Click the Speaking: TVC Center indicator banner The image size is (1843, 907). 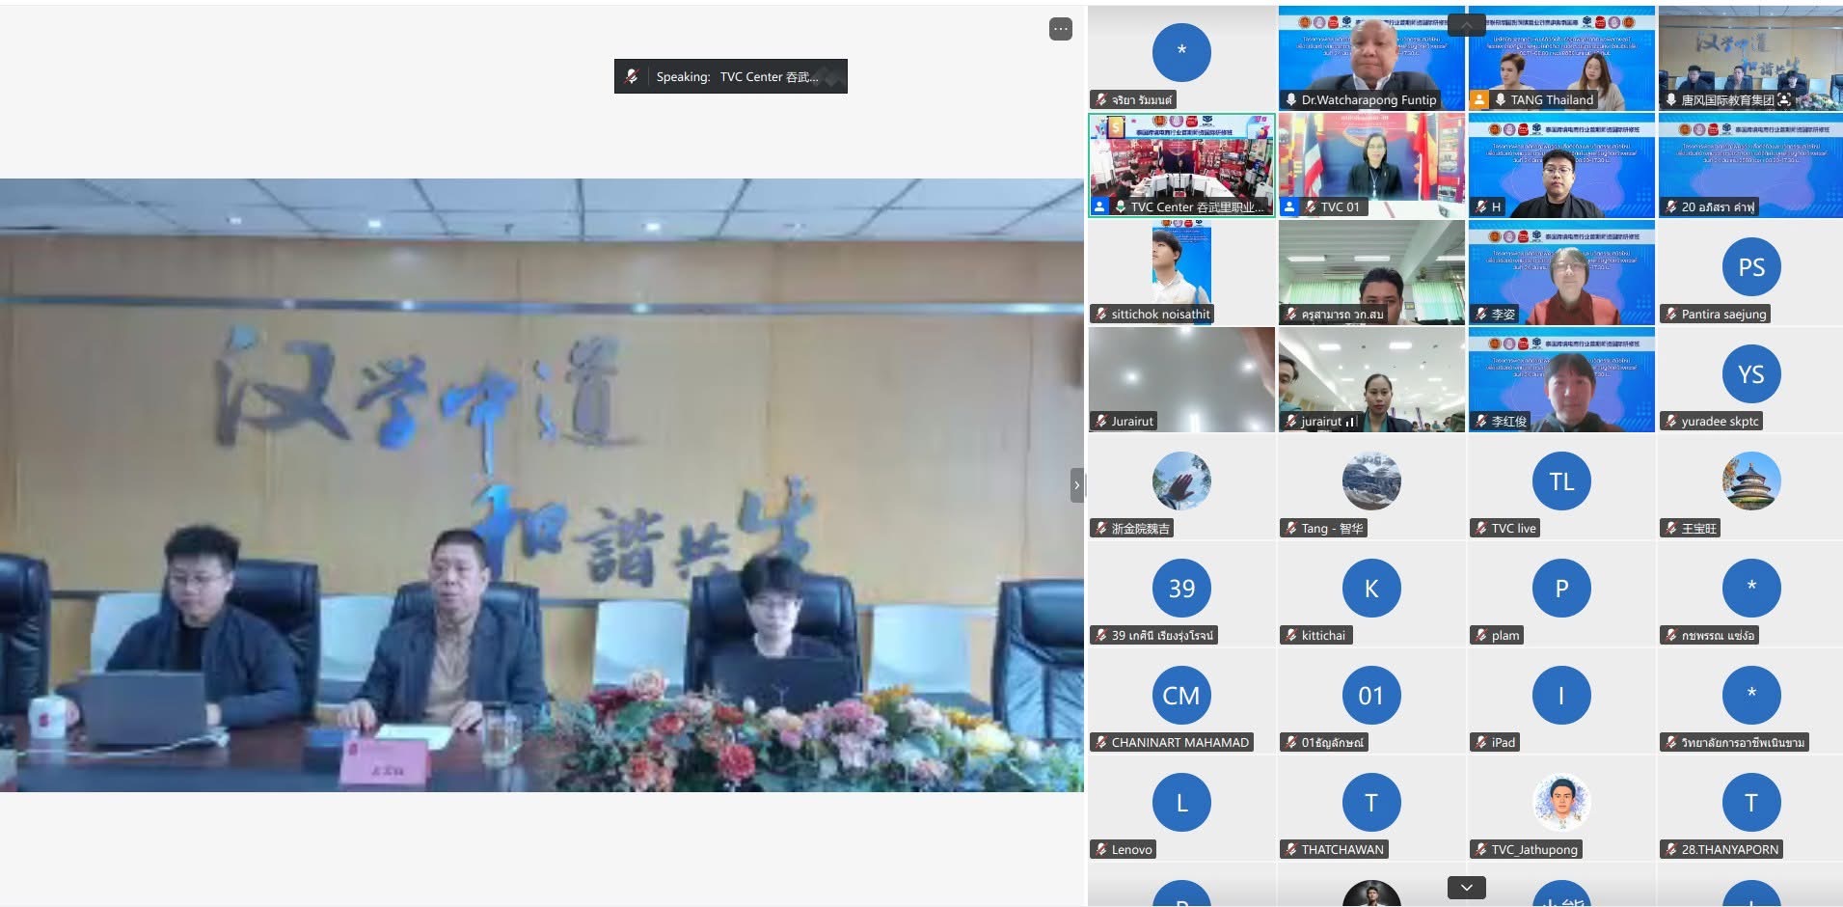coord(736,76)
